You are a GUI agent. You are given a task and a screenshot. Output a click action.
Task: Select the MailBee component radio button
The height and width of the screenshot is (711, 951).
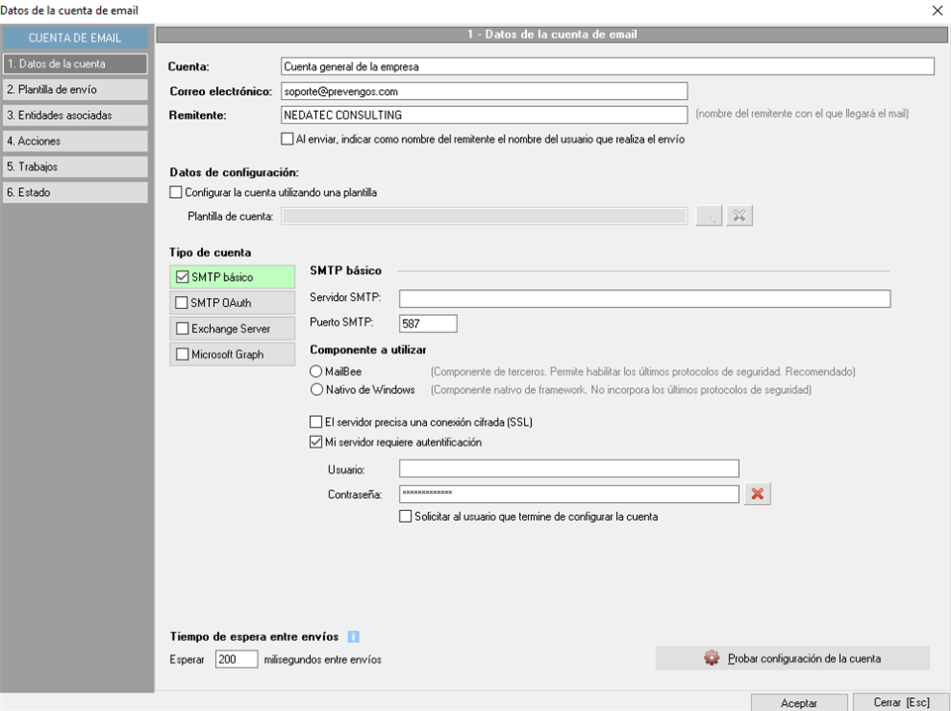[316, 371]
